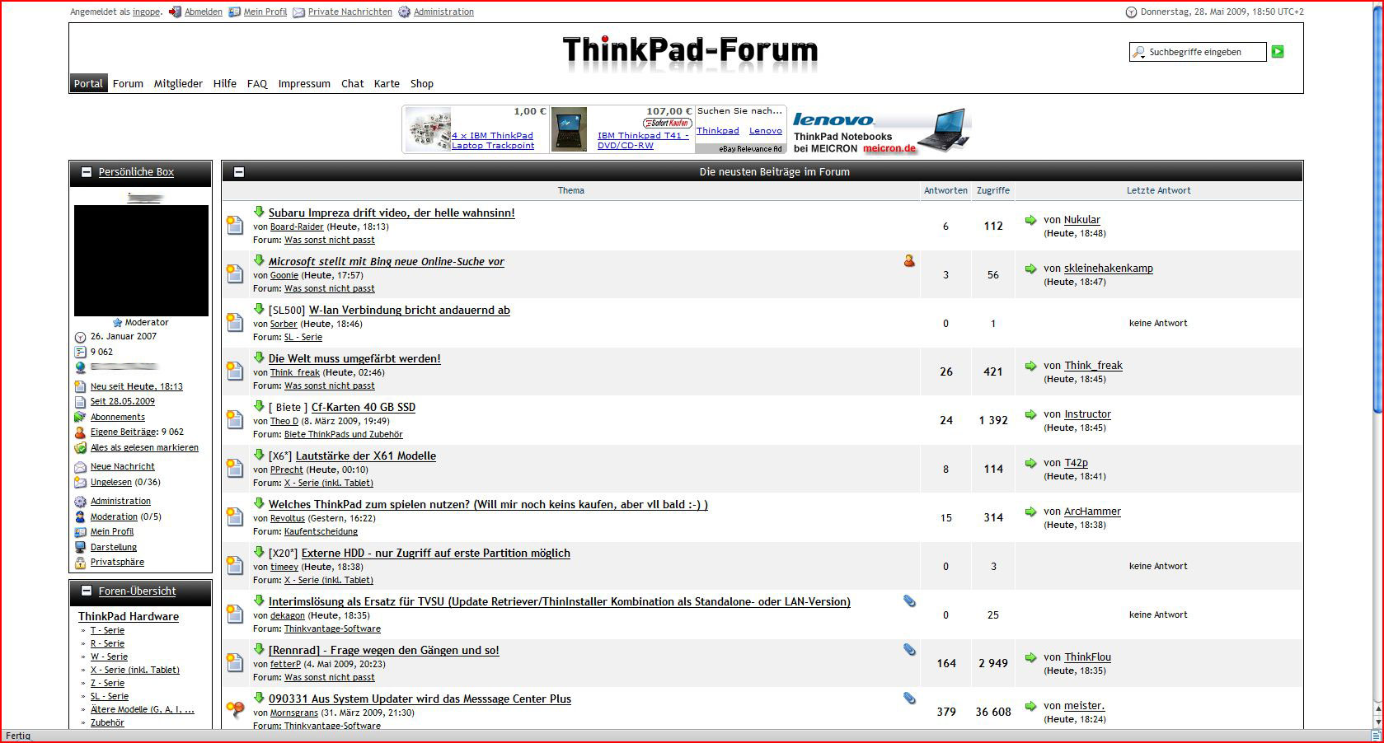Click the Suchbegriffe eingeben search field
This screenshot has width=1384, height=743.
[x=1198, y=52]
